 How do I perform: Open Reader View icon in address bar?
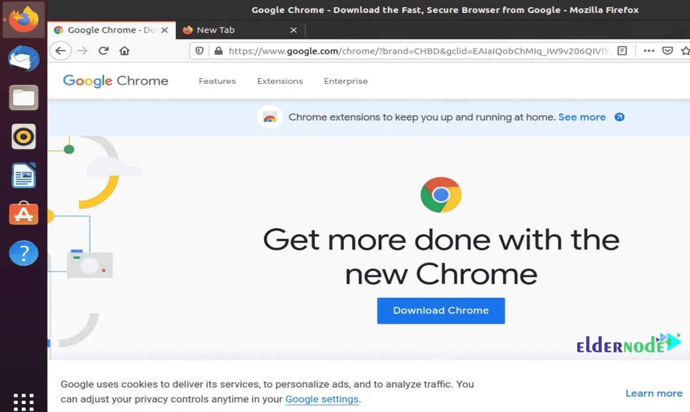[622, 50]
